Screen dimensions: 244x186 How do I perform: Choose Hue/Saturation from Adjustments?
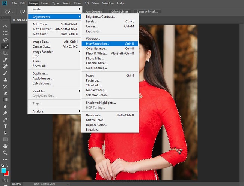[110, 43]
